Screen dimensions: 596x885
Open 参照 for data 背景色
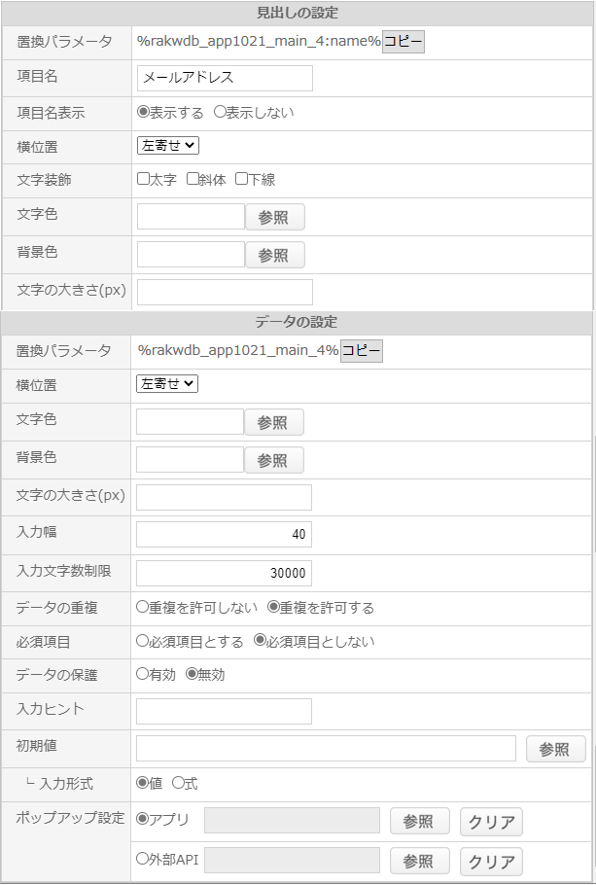pyautogui.click(x=274, y=460)
